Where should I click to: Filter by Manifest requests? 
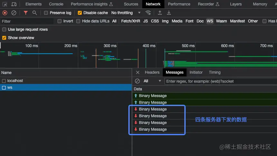237,21
